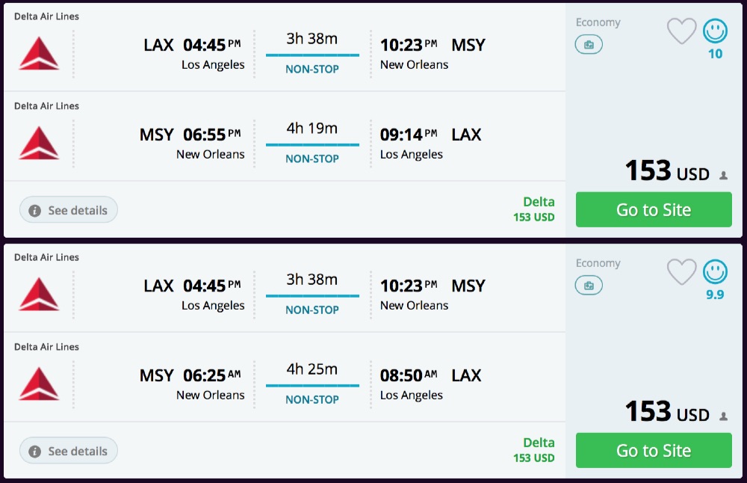This screenshot has height=483, width=747.
Task: Click the baggage icon on first result
Action: (x=589, y=45)
